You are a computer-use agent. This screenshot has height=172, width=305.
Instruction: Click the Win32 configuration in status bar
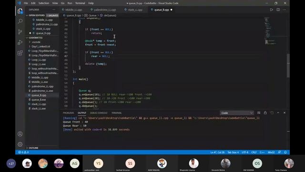271,152
